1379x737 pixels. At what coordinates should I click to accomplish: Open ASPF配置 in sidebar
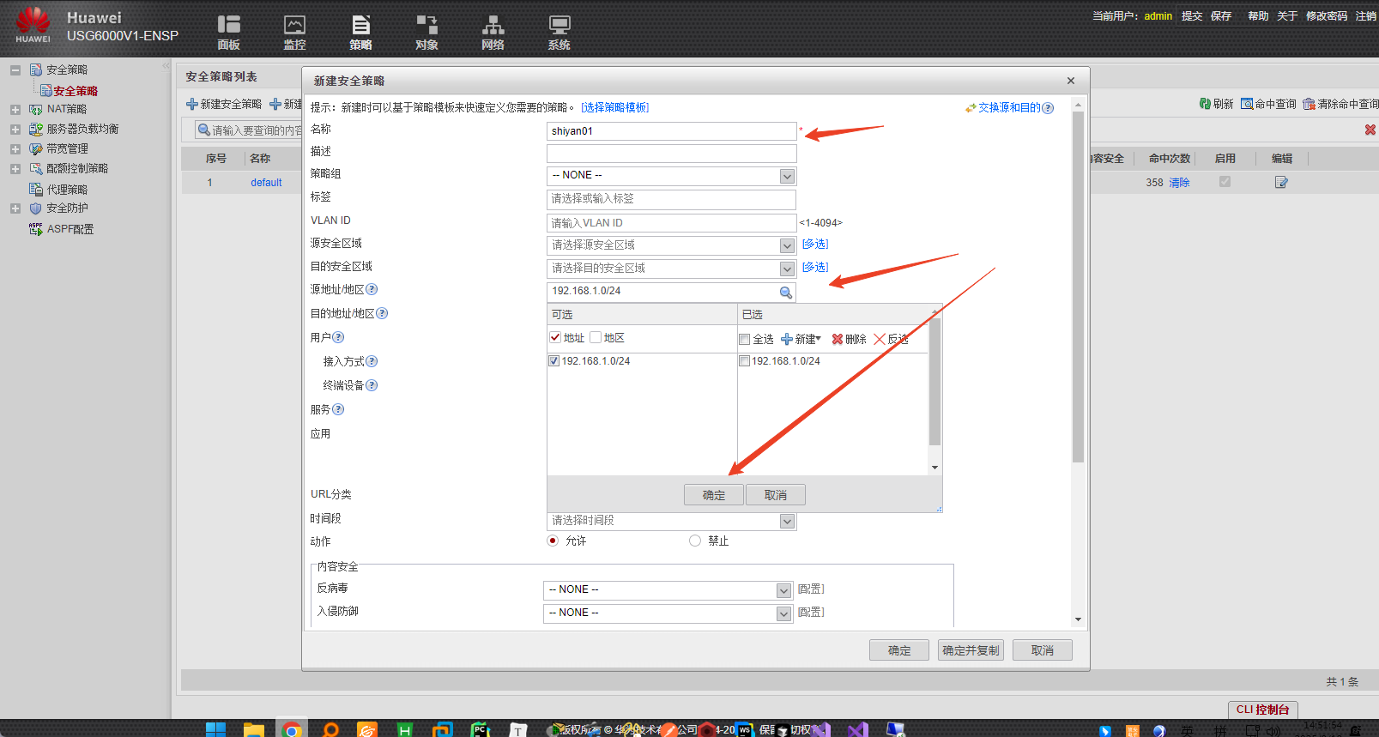[70, 229]
